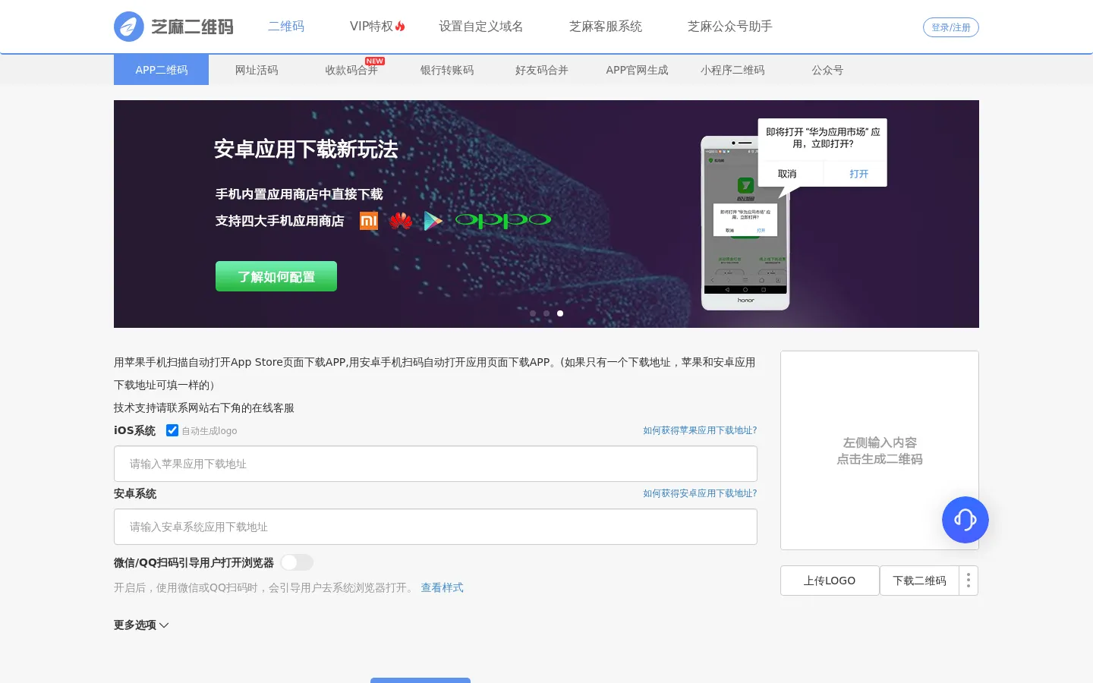Click the QR preview area 左侧输入内容 点击生成二维码

880,450
